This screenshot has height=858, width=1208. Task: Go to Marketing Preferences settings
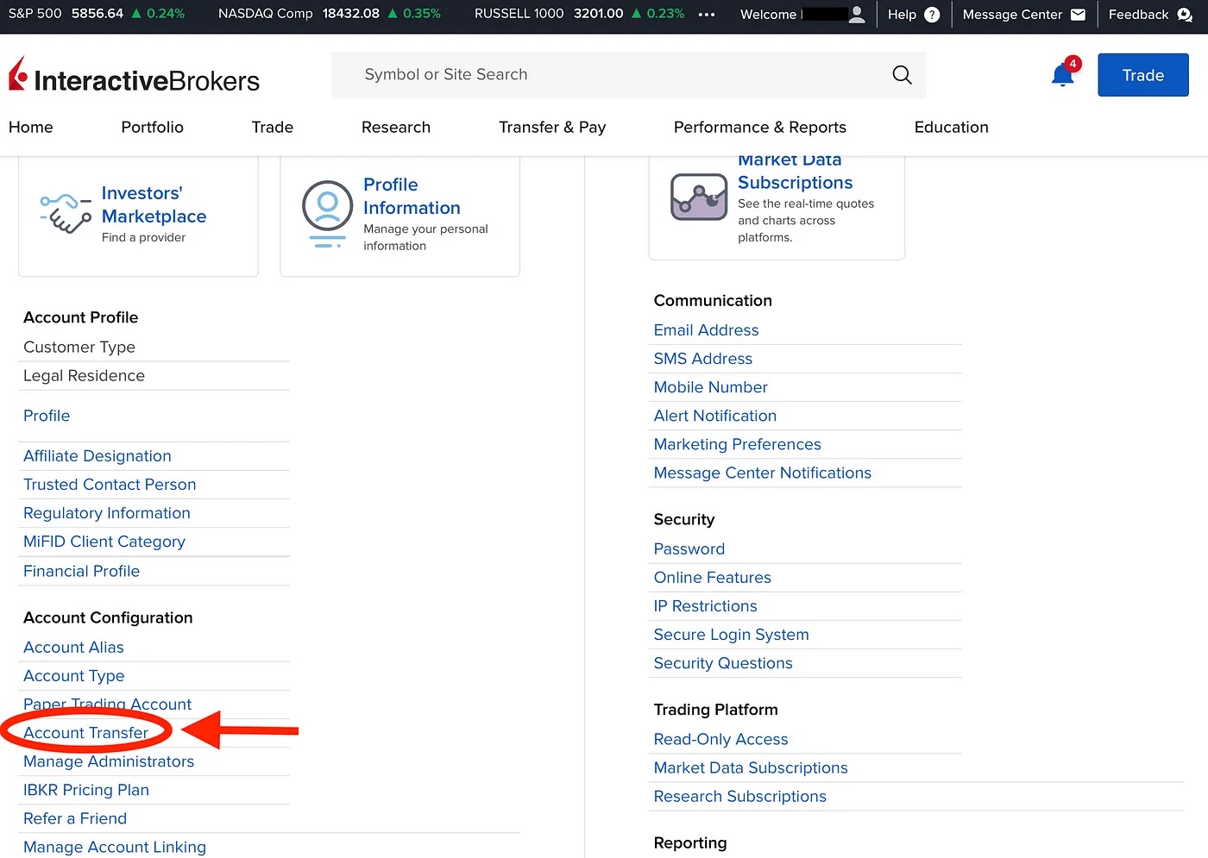click(x=737, y=444)
